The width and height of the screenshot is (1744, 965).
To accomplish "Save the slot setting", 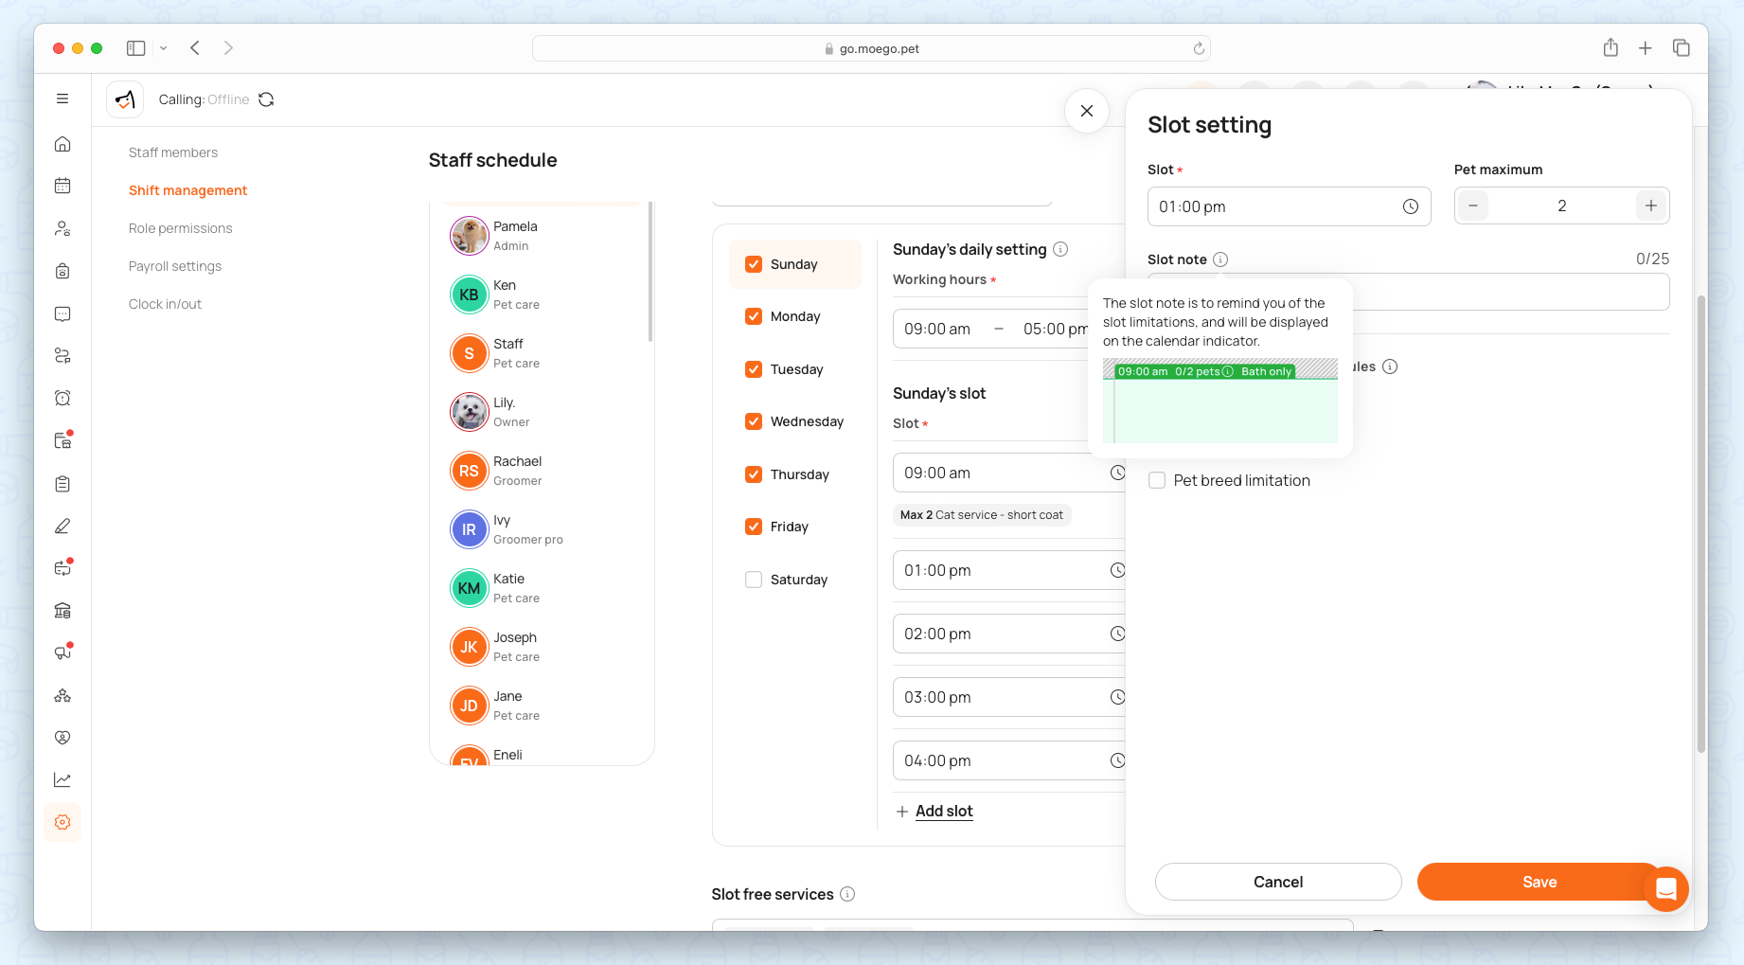I will tap(1539, 882).
